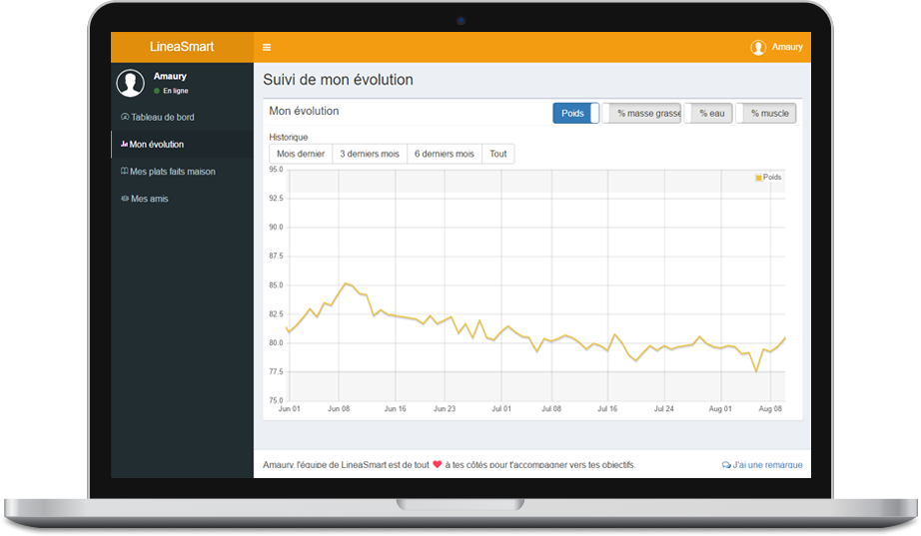
Task: Click the friends icon beside Mes amis
Action: pos(125,199)
